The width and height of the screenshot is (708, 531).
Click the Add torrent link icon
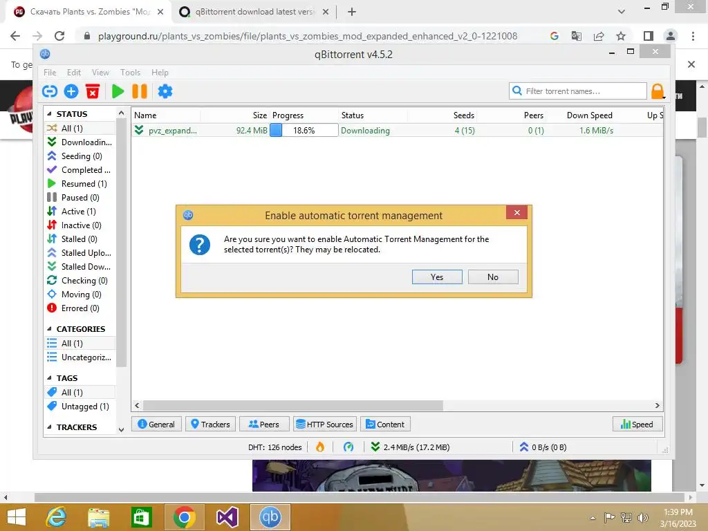[50, 91]
